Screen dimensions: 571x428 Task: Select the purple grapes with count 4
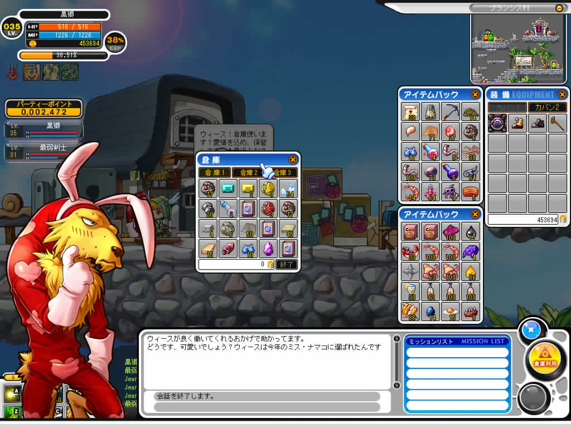pos(470,251)
